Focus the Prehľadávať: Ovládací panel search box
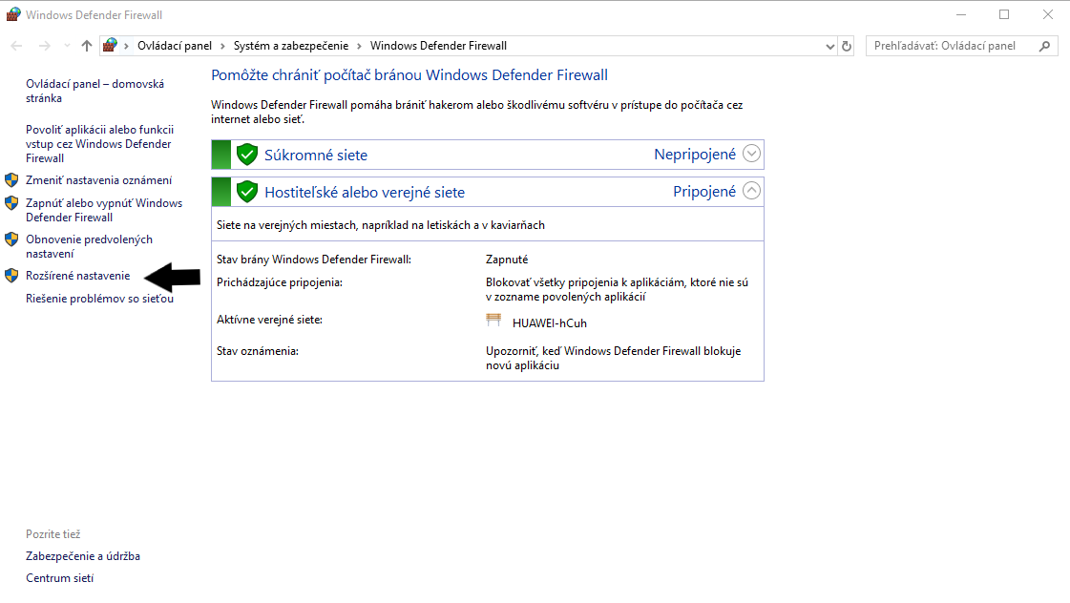 pos(961,46)
